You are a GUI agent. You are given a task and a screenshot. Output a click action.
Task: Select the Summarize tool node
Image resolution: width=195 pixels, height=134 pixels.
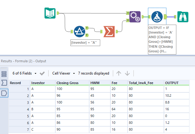(109, 31)
